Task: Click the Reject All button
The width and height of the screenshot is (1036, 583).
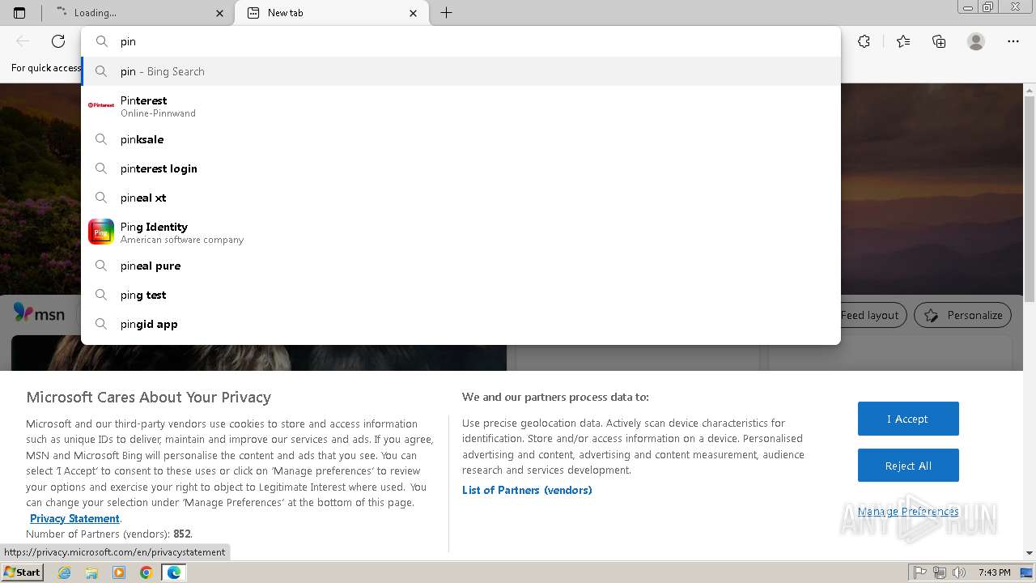Action: (908, 466)
